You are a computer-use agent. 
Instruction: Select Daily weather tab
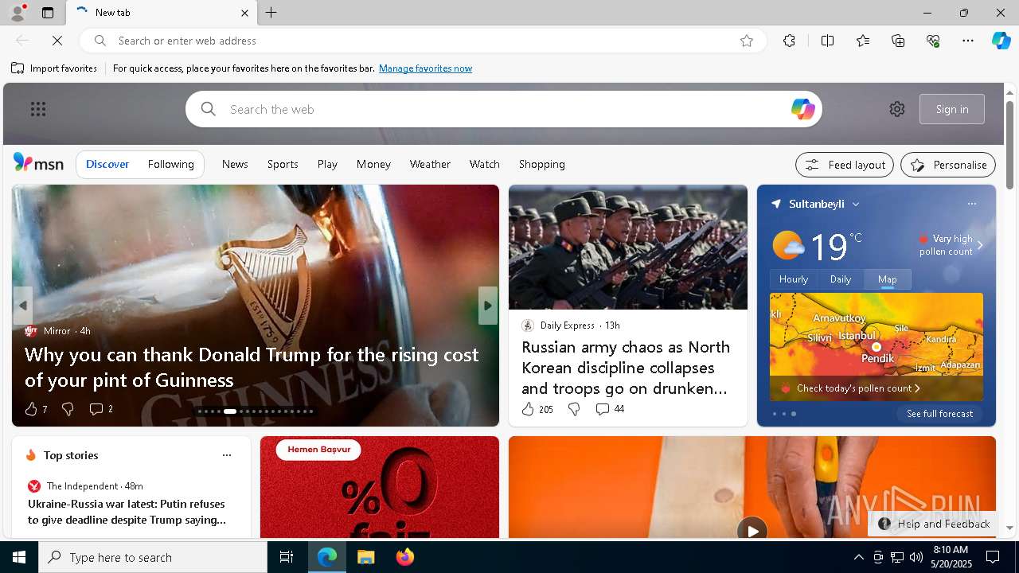[841, 279]
